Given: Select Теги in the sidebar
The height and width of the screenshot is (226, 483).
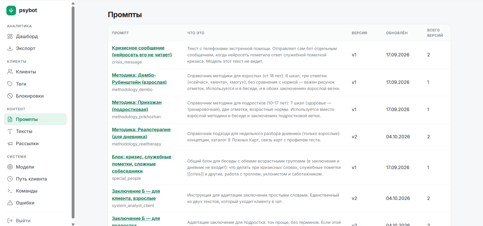Looking at the screenshot, I should click(21, 84).
